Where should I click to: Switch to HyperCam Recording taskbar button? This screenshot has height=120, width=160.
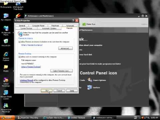[28, 118]
